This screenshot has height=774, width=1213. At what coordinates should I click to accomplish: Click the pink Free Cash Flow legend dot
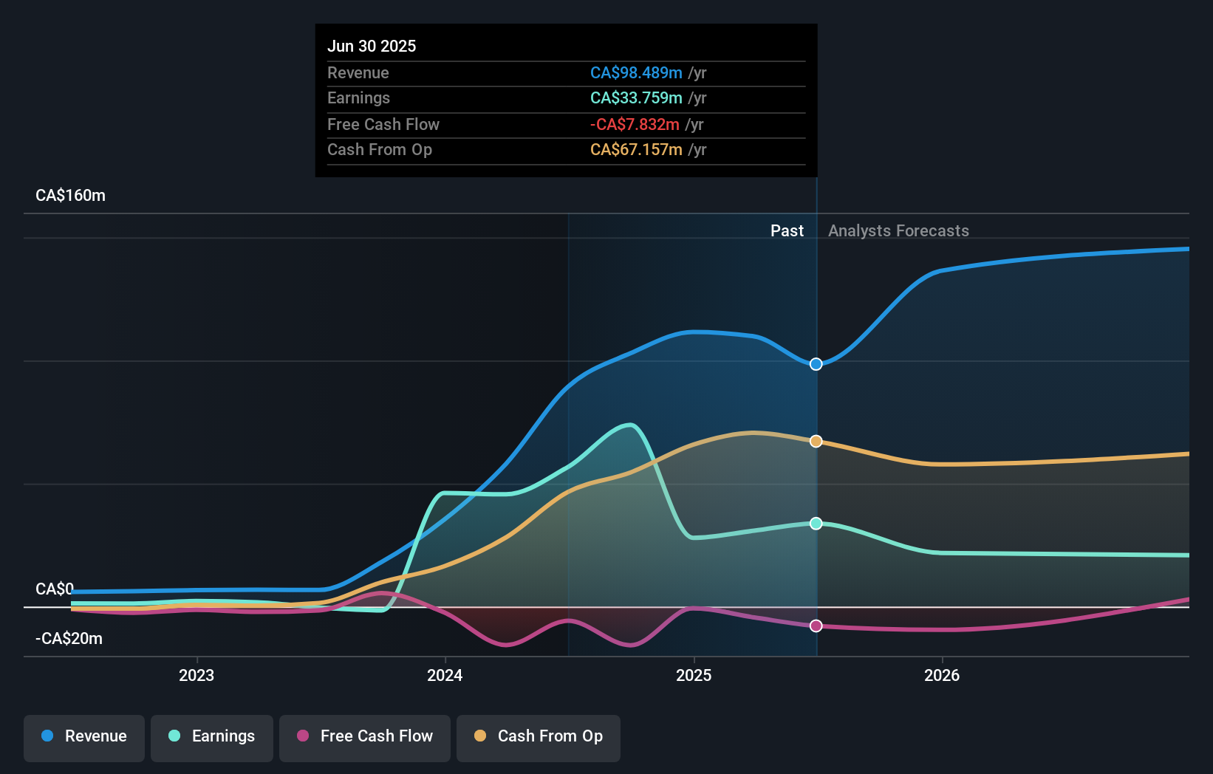pyautogui.click(x=302, y=736)
